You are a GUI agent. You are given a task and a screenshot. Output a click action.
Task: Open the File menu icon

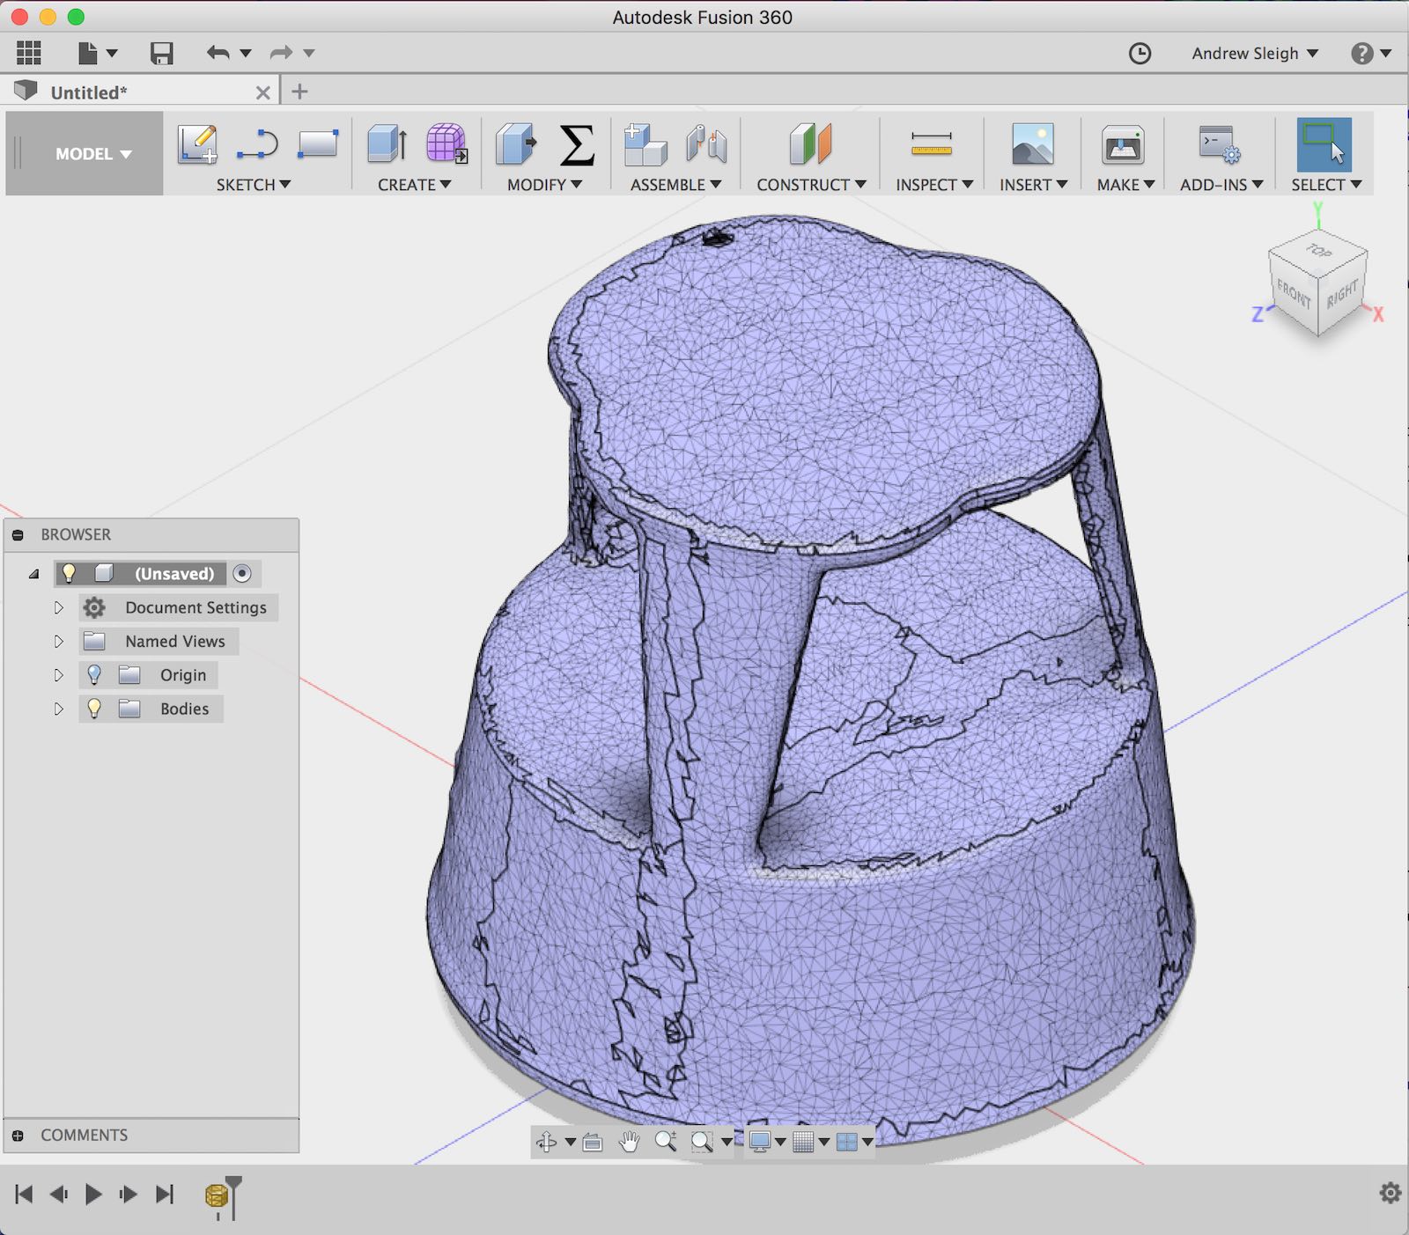coord(88,53)
